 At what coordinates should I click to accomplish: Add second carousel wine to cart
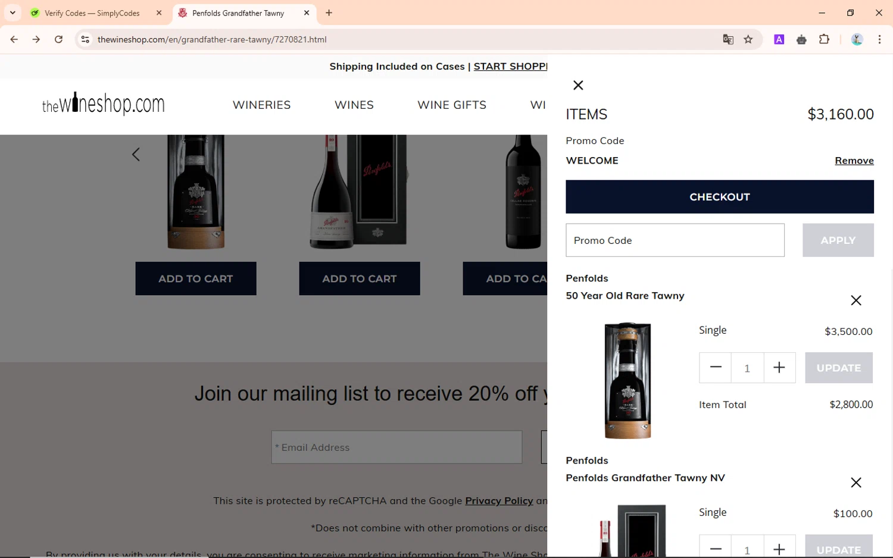(x=359, y=278)
